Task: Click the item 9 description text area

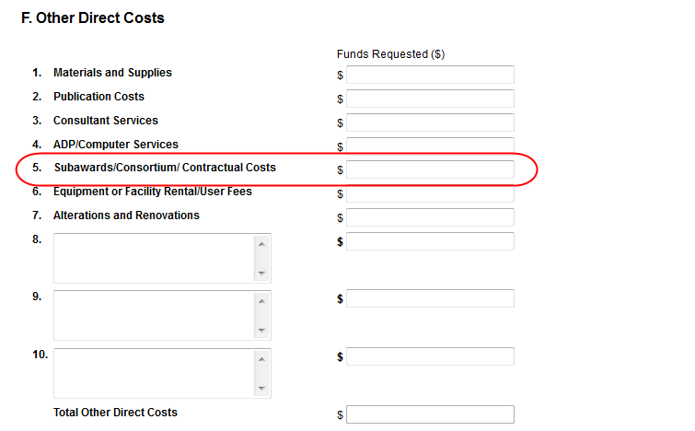Action: (x=154, y=315)
